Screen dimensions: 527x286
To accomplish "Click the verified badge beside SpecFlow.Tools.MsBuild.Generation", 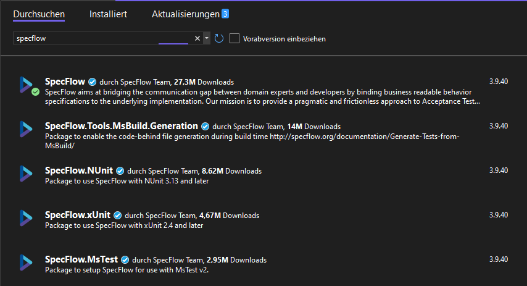I will (x=205, y=127).
